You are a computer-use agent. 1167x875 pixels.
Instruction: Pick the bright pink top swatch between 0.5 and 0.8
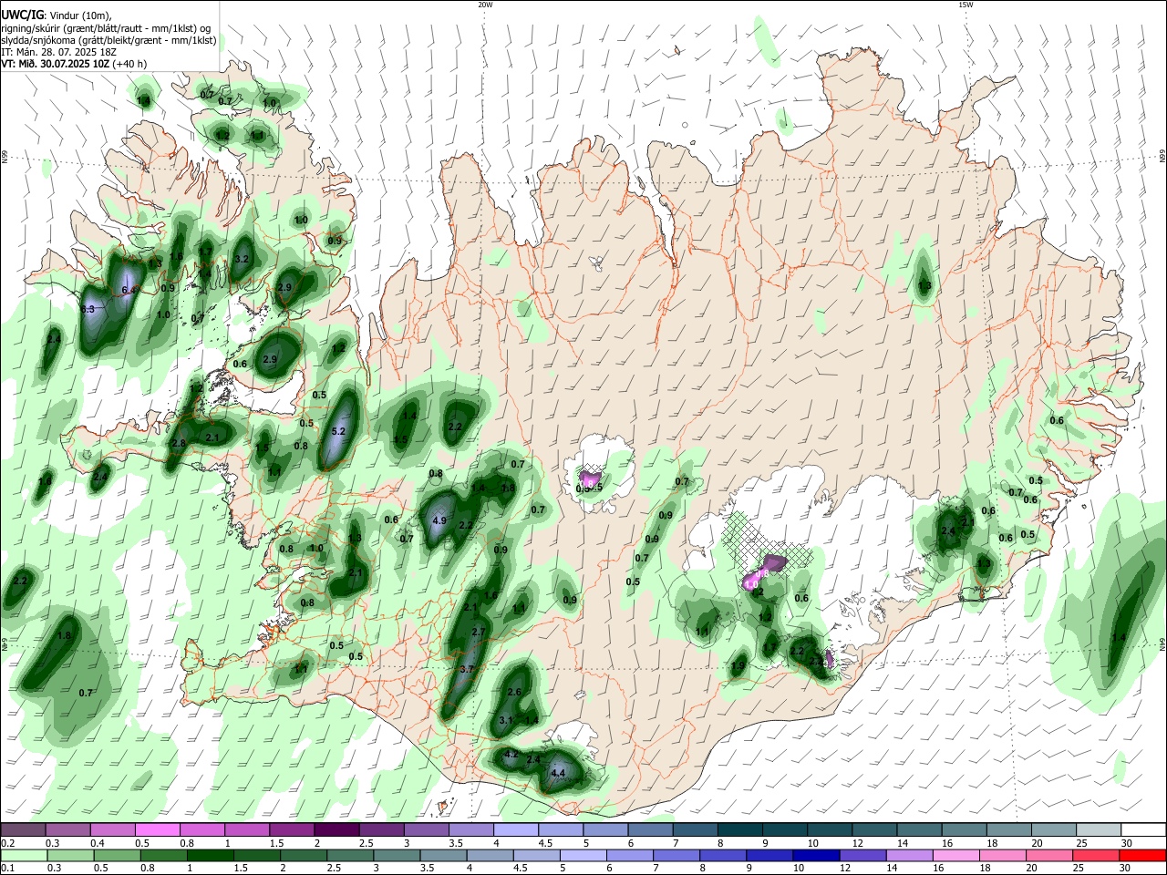coord(158,829)
